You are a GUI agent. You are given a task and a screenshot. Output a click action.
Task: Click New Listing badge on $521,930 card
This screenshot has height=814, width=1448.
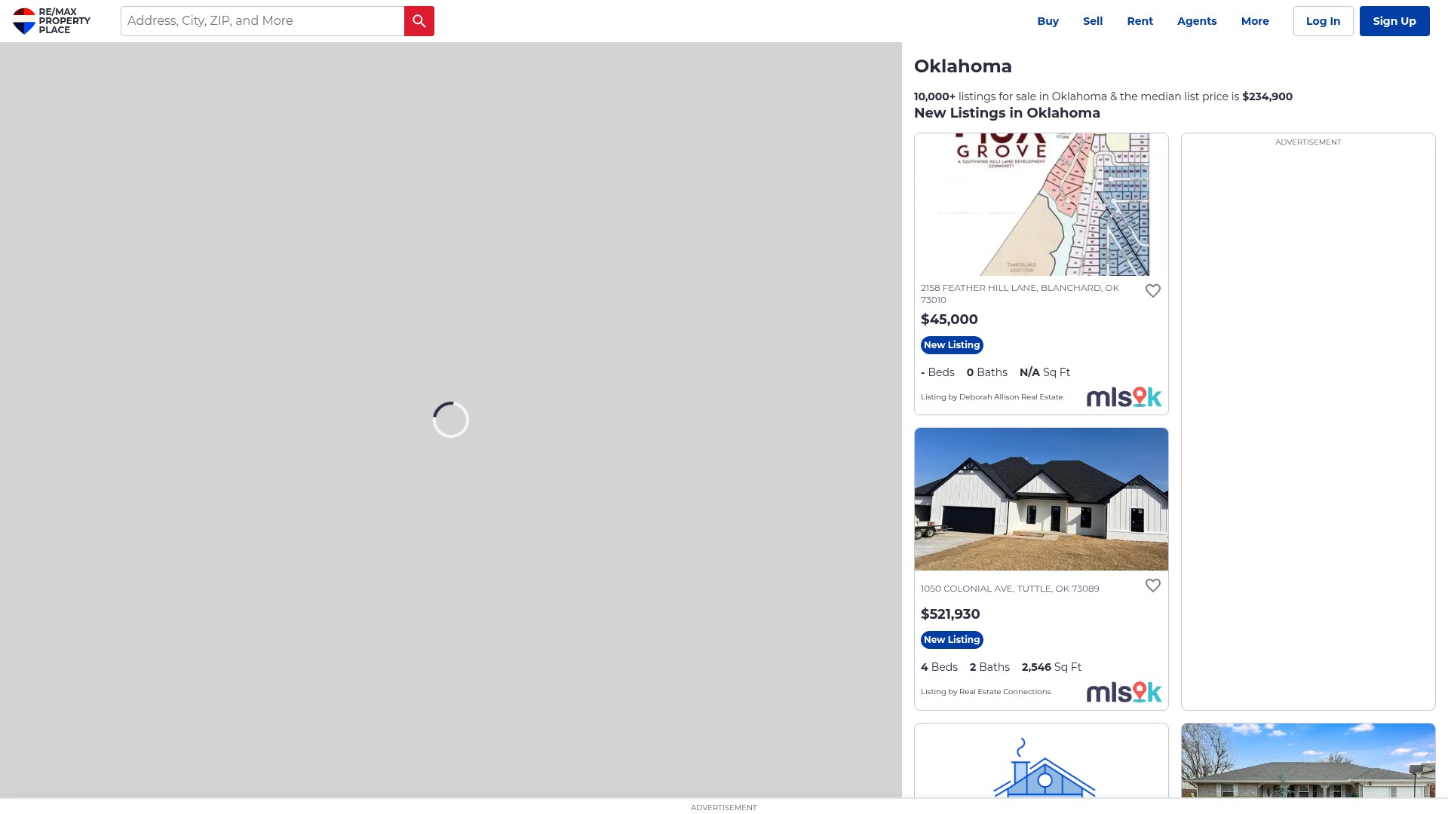tap(952, 640)
